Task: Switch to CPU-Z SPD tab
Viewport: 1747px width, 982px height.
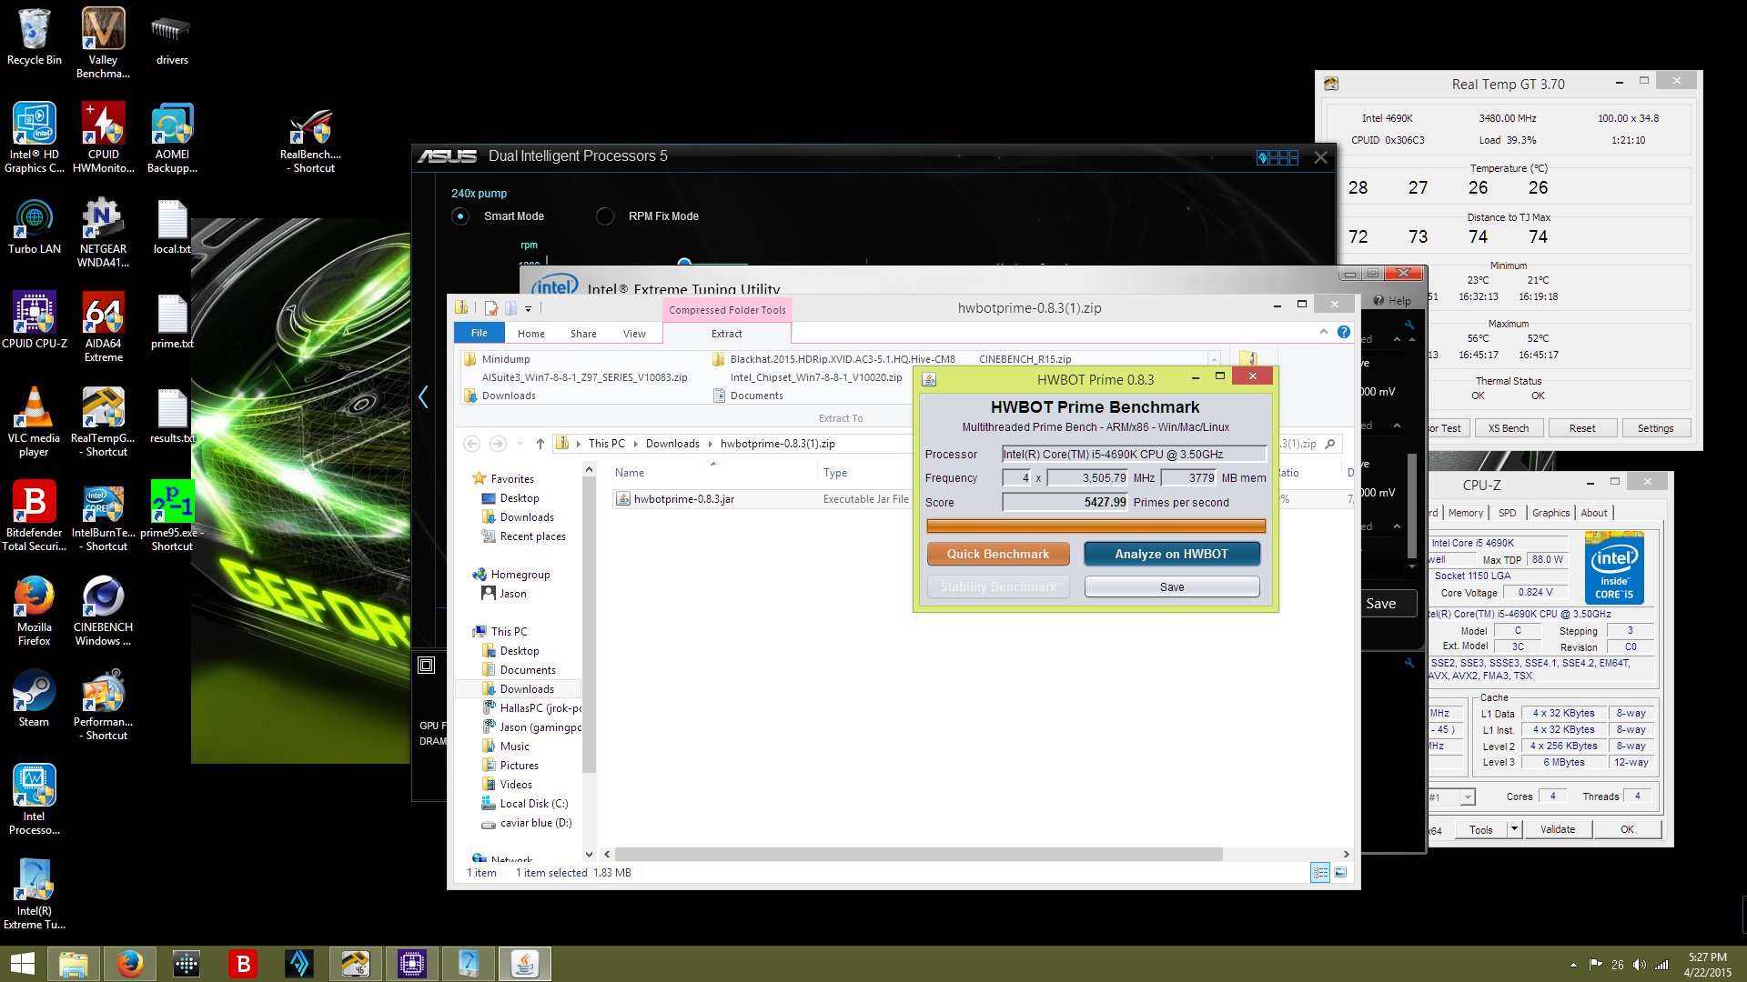Action: tap(1508, 513)
